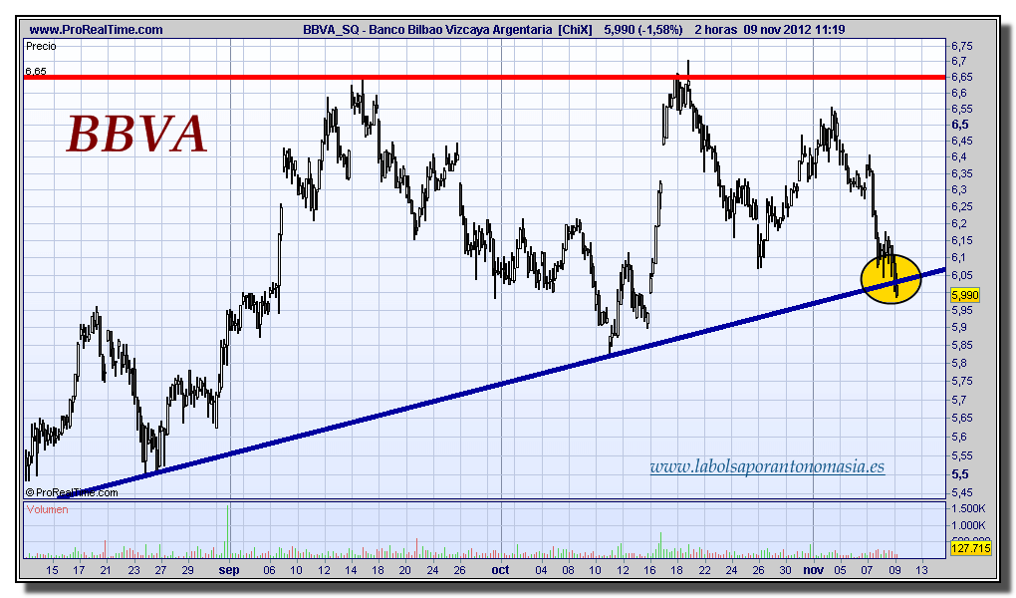Click the 6,4 price axis label
Image resolution: width=1016 pixels, height=598 pixels.
click(959, 156)
